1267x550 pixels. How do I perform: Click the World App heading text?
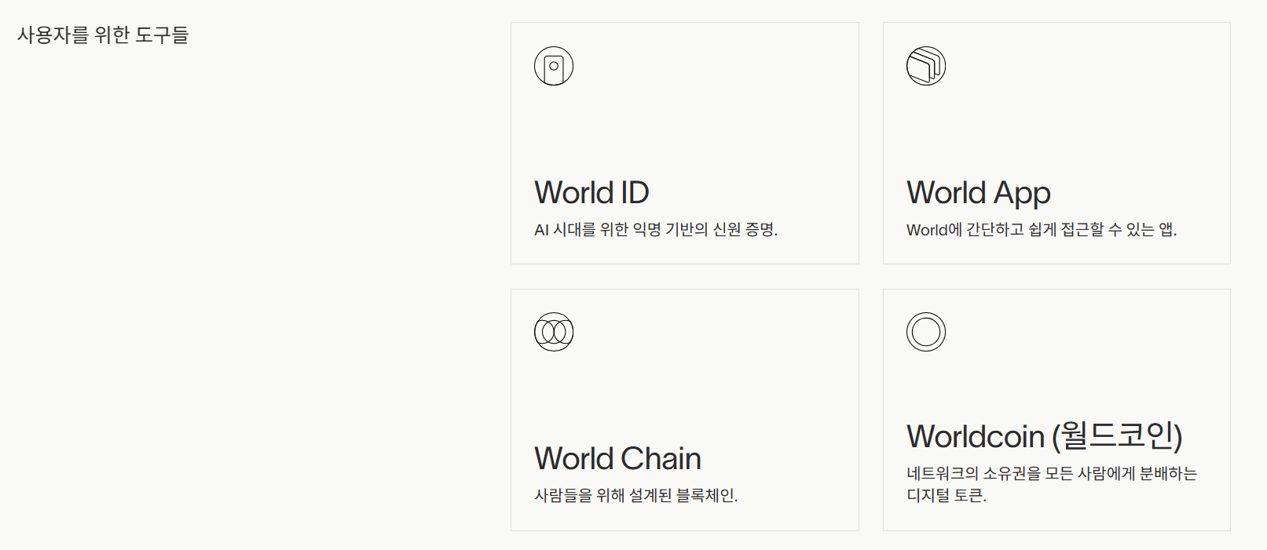click(978, 192)
